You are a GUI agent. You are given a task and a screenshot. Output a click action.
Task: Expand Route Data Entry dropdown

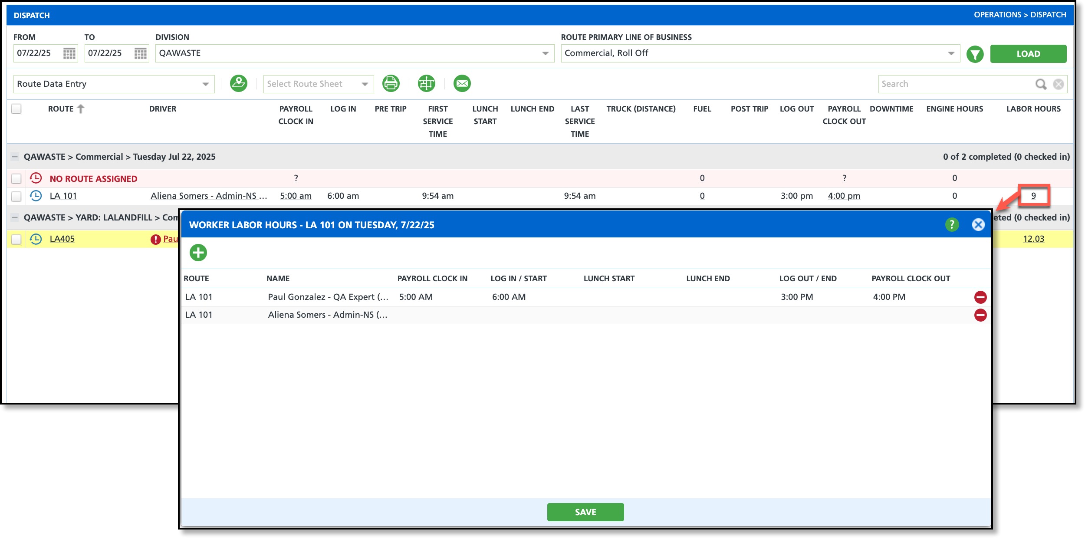pos(205,84)
